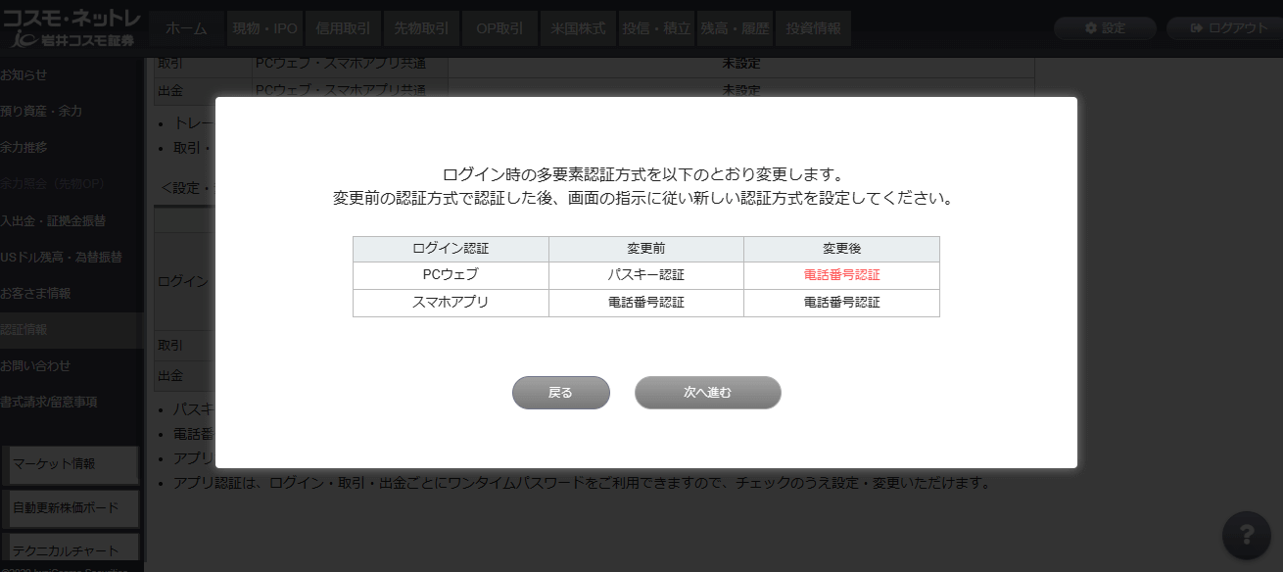Open 入出金・証拠金振替 in sidebar
Viewport: 1283px width, 572px height.
tap(53, 220)
